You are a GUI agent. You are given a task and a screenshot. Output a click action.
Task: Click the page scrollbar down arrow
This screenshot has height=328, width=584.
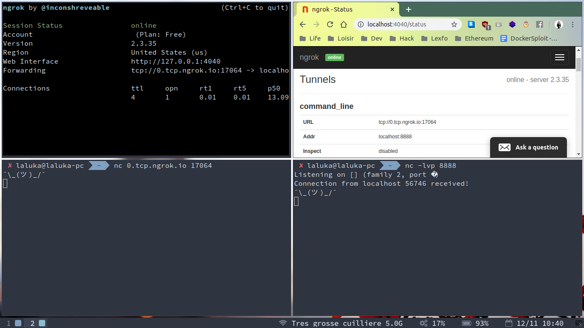[x=579, y=154]
